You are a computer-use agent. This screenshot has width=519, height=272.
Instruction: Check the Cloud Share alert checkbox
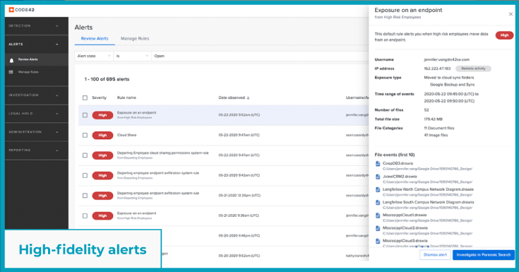pos(85,135)
